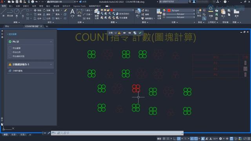Click the Undo arrow icon

tap(36, 2)
